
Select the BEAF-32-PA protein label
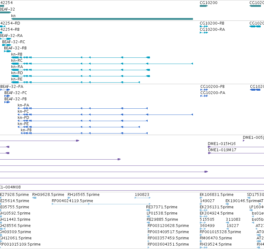point(12,86)
